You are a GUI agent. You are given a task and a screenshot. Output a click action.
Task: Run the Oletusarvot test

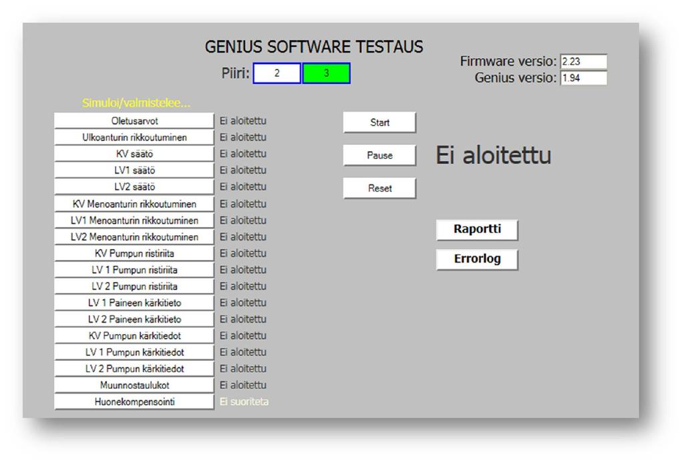pyautogui.click(x=134, y=121)
